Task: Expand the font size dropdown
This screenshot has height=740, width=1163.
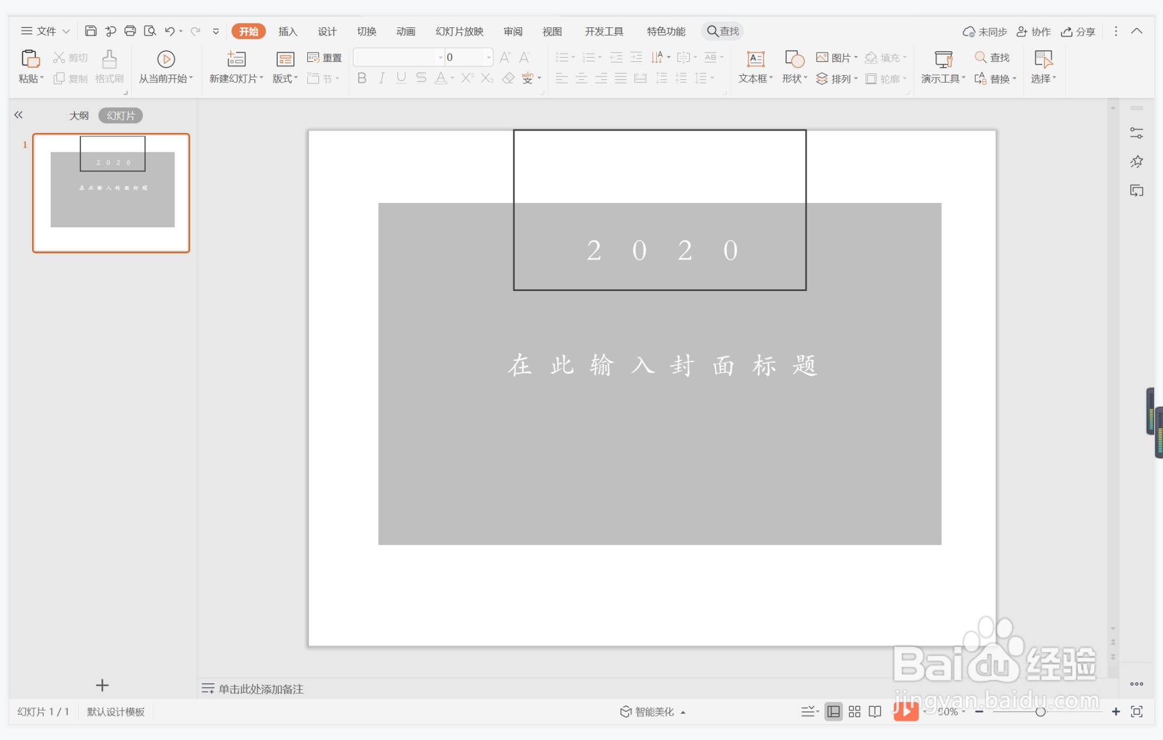Action: 488,57
